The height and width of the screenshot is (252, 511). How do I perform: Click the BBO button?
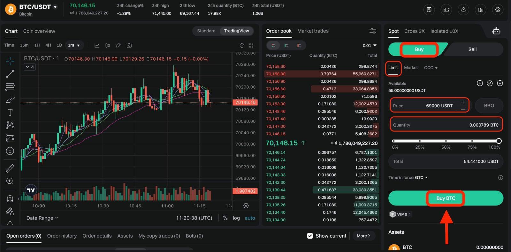[x=489, y=106]
